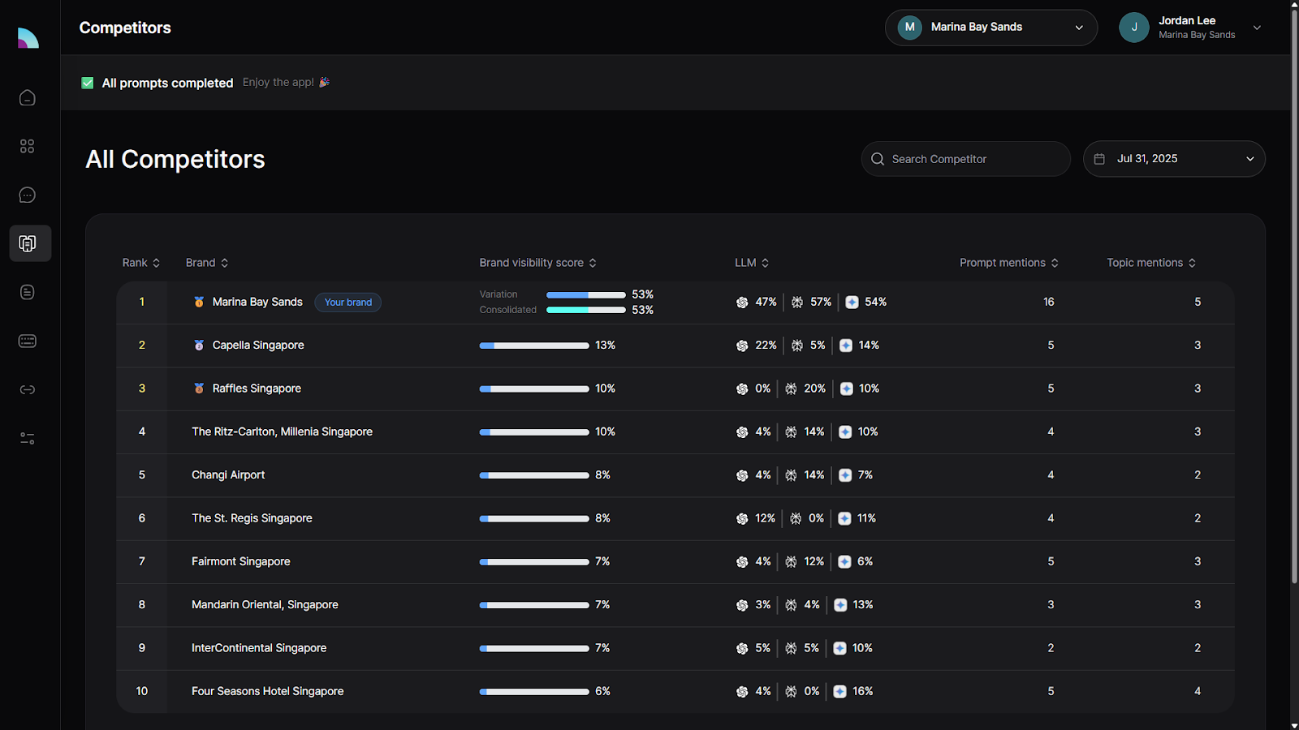Click the Gemini icon in the Marina Bay Sands row

852,303
